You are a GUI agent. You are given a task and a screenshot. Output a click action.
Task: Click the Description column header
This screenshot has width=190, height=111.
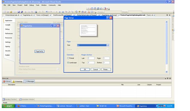12,85
